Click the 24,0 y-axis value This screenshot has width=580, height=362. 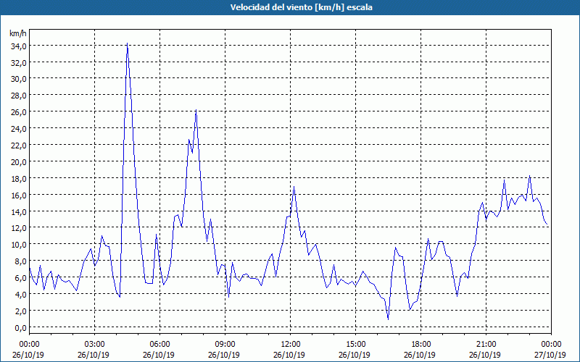click(x=18, y=129)
